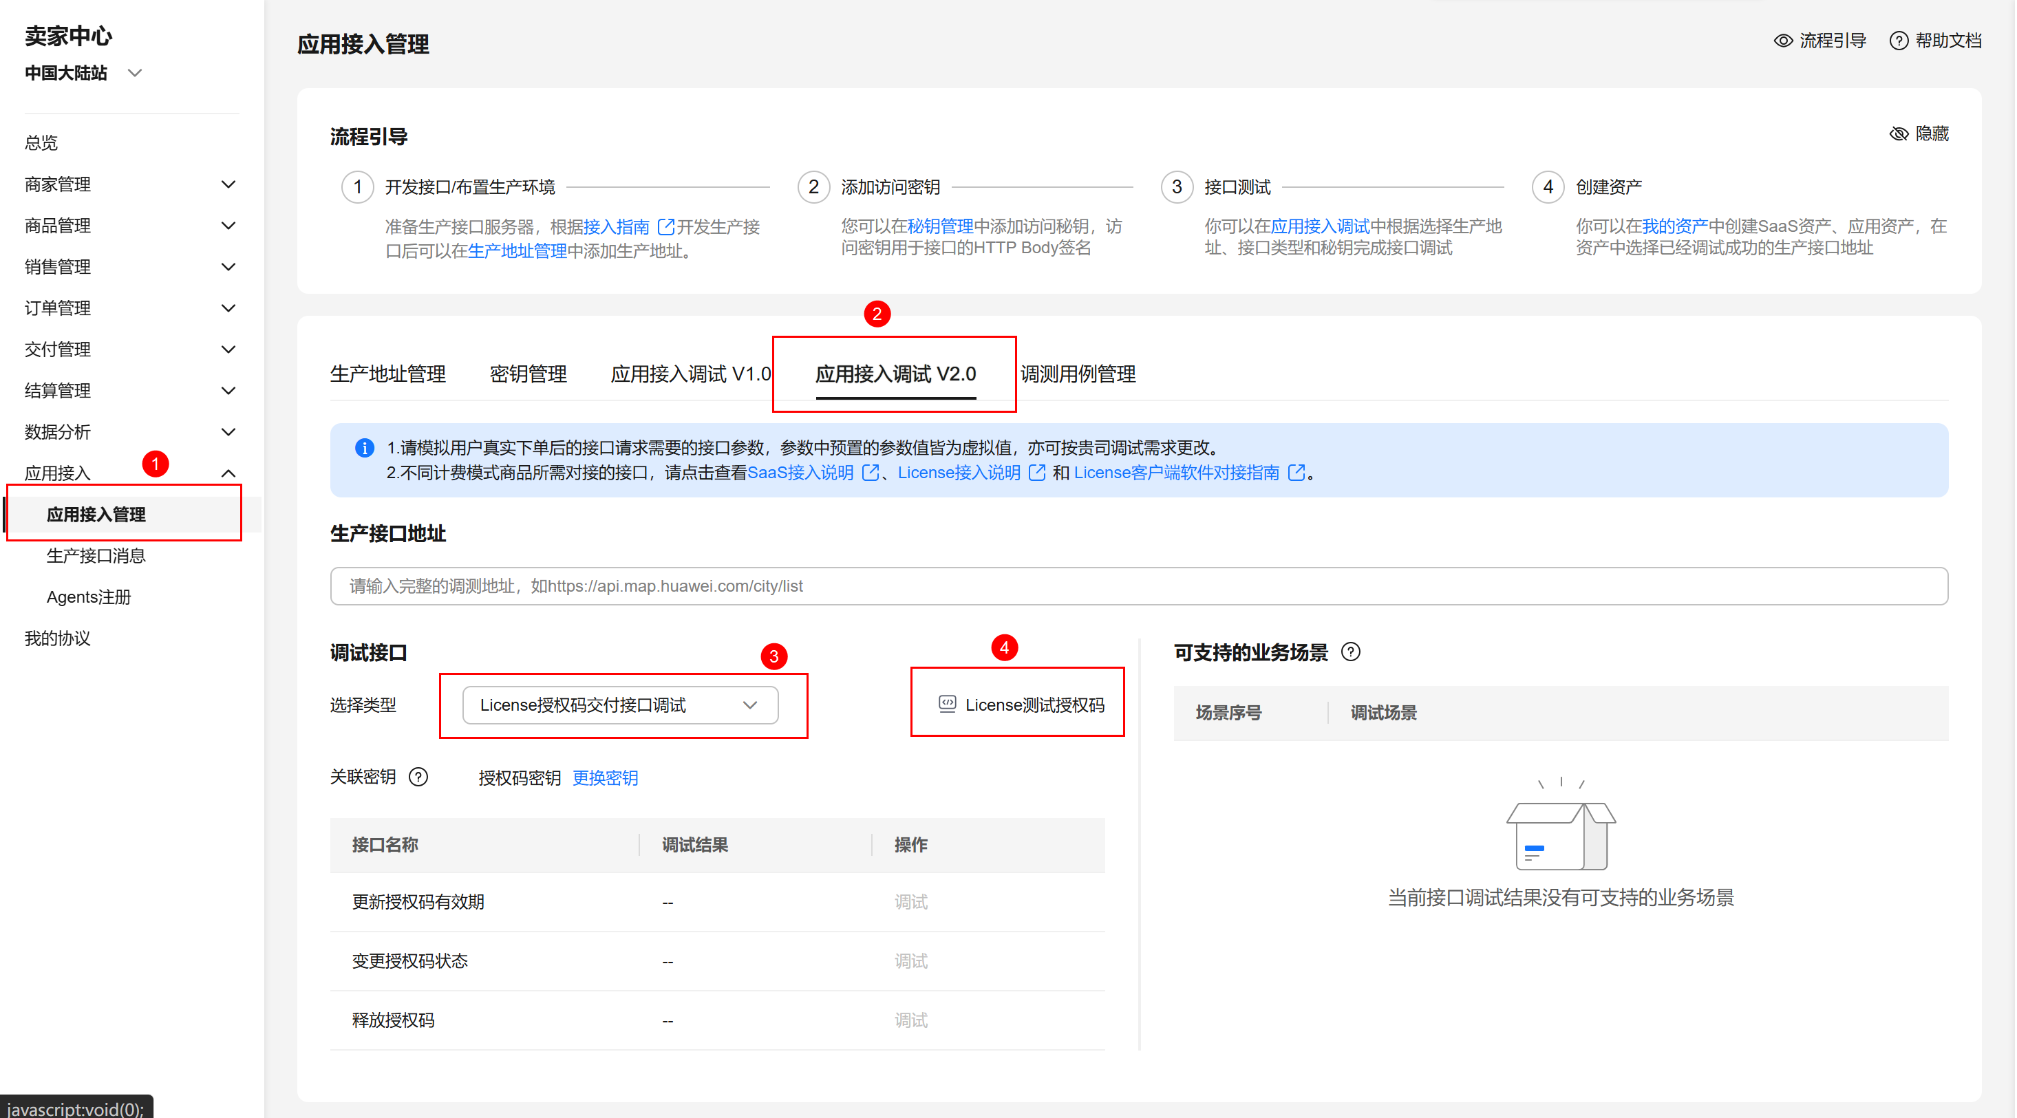
Task: Open the 选择类型 dropdown
Action: click(620, 705)
